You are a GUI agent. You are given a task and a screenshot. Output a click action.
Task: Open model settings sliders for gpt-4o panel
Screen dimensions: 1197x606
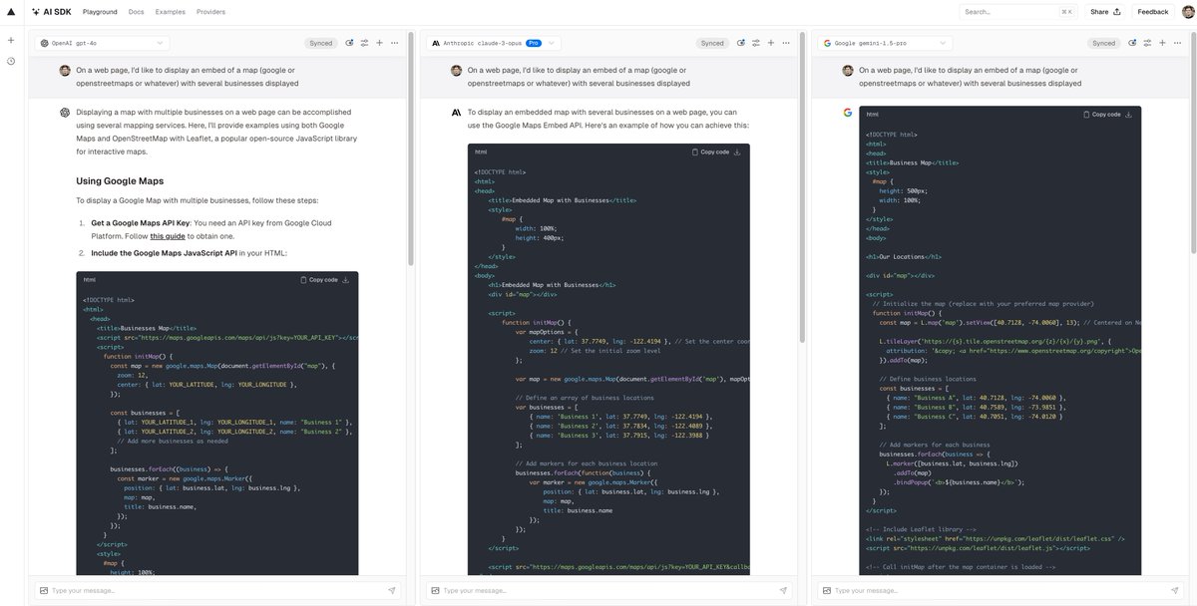click(x=364, y=43)
